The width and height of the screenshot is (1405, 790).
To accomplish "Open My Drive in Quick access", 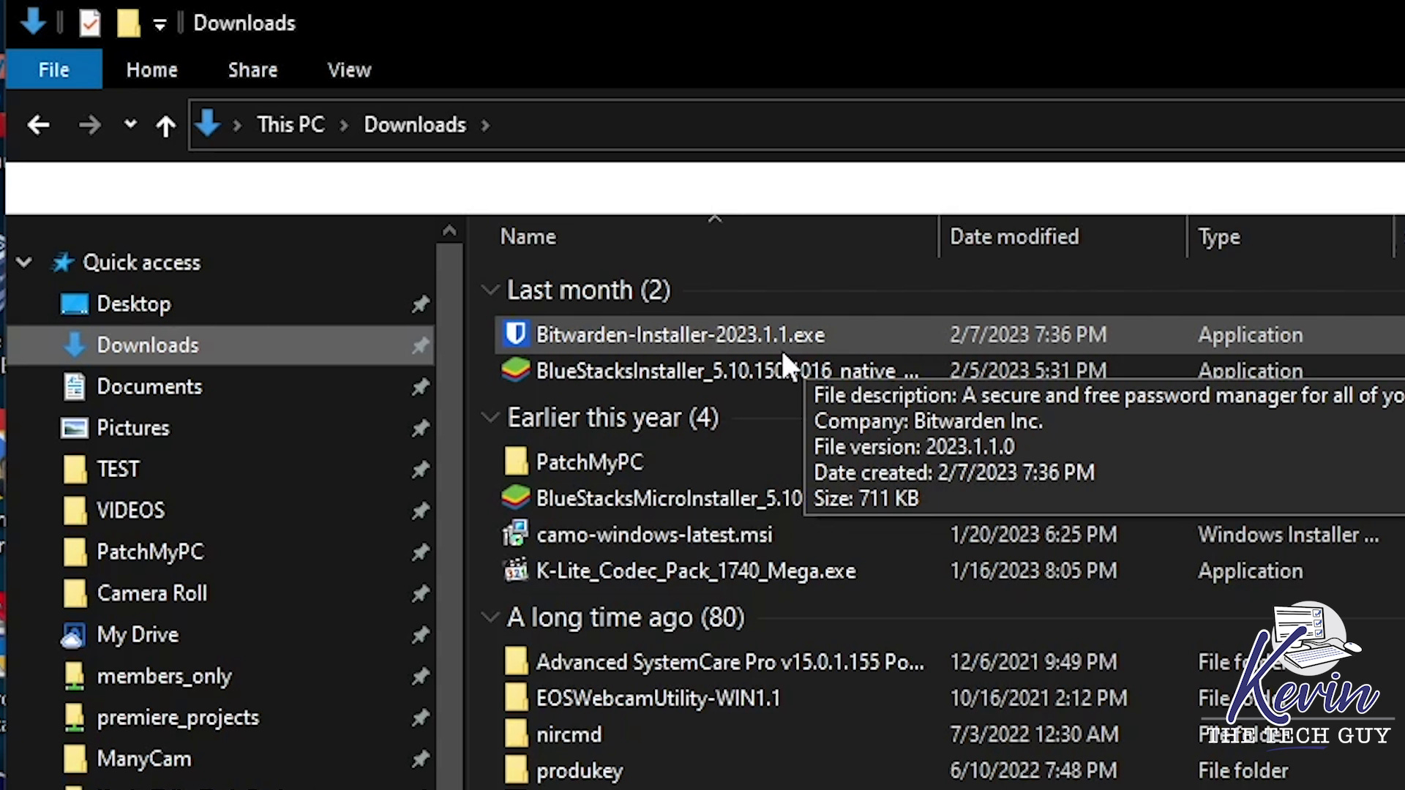I will pyautogui.click(x=138, y=634).
